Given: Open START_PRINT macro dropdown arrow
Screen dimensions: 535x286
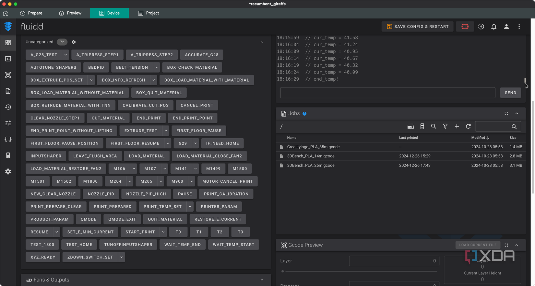Looking at the screenshot, I should coord(163,232).
